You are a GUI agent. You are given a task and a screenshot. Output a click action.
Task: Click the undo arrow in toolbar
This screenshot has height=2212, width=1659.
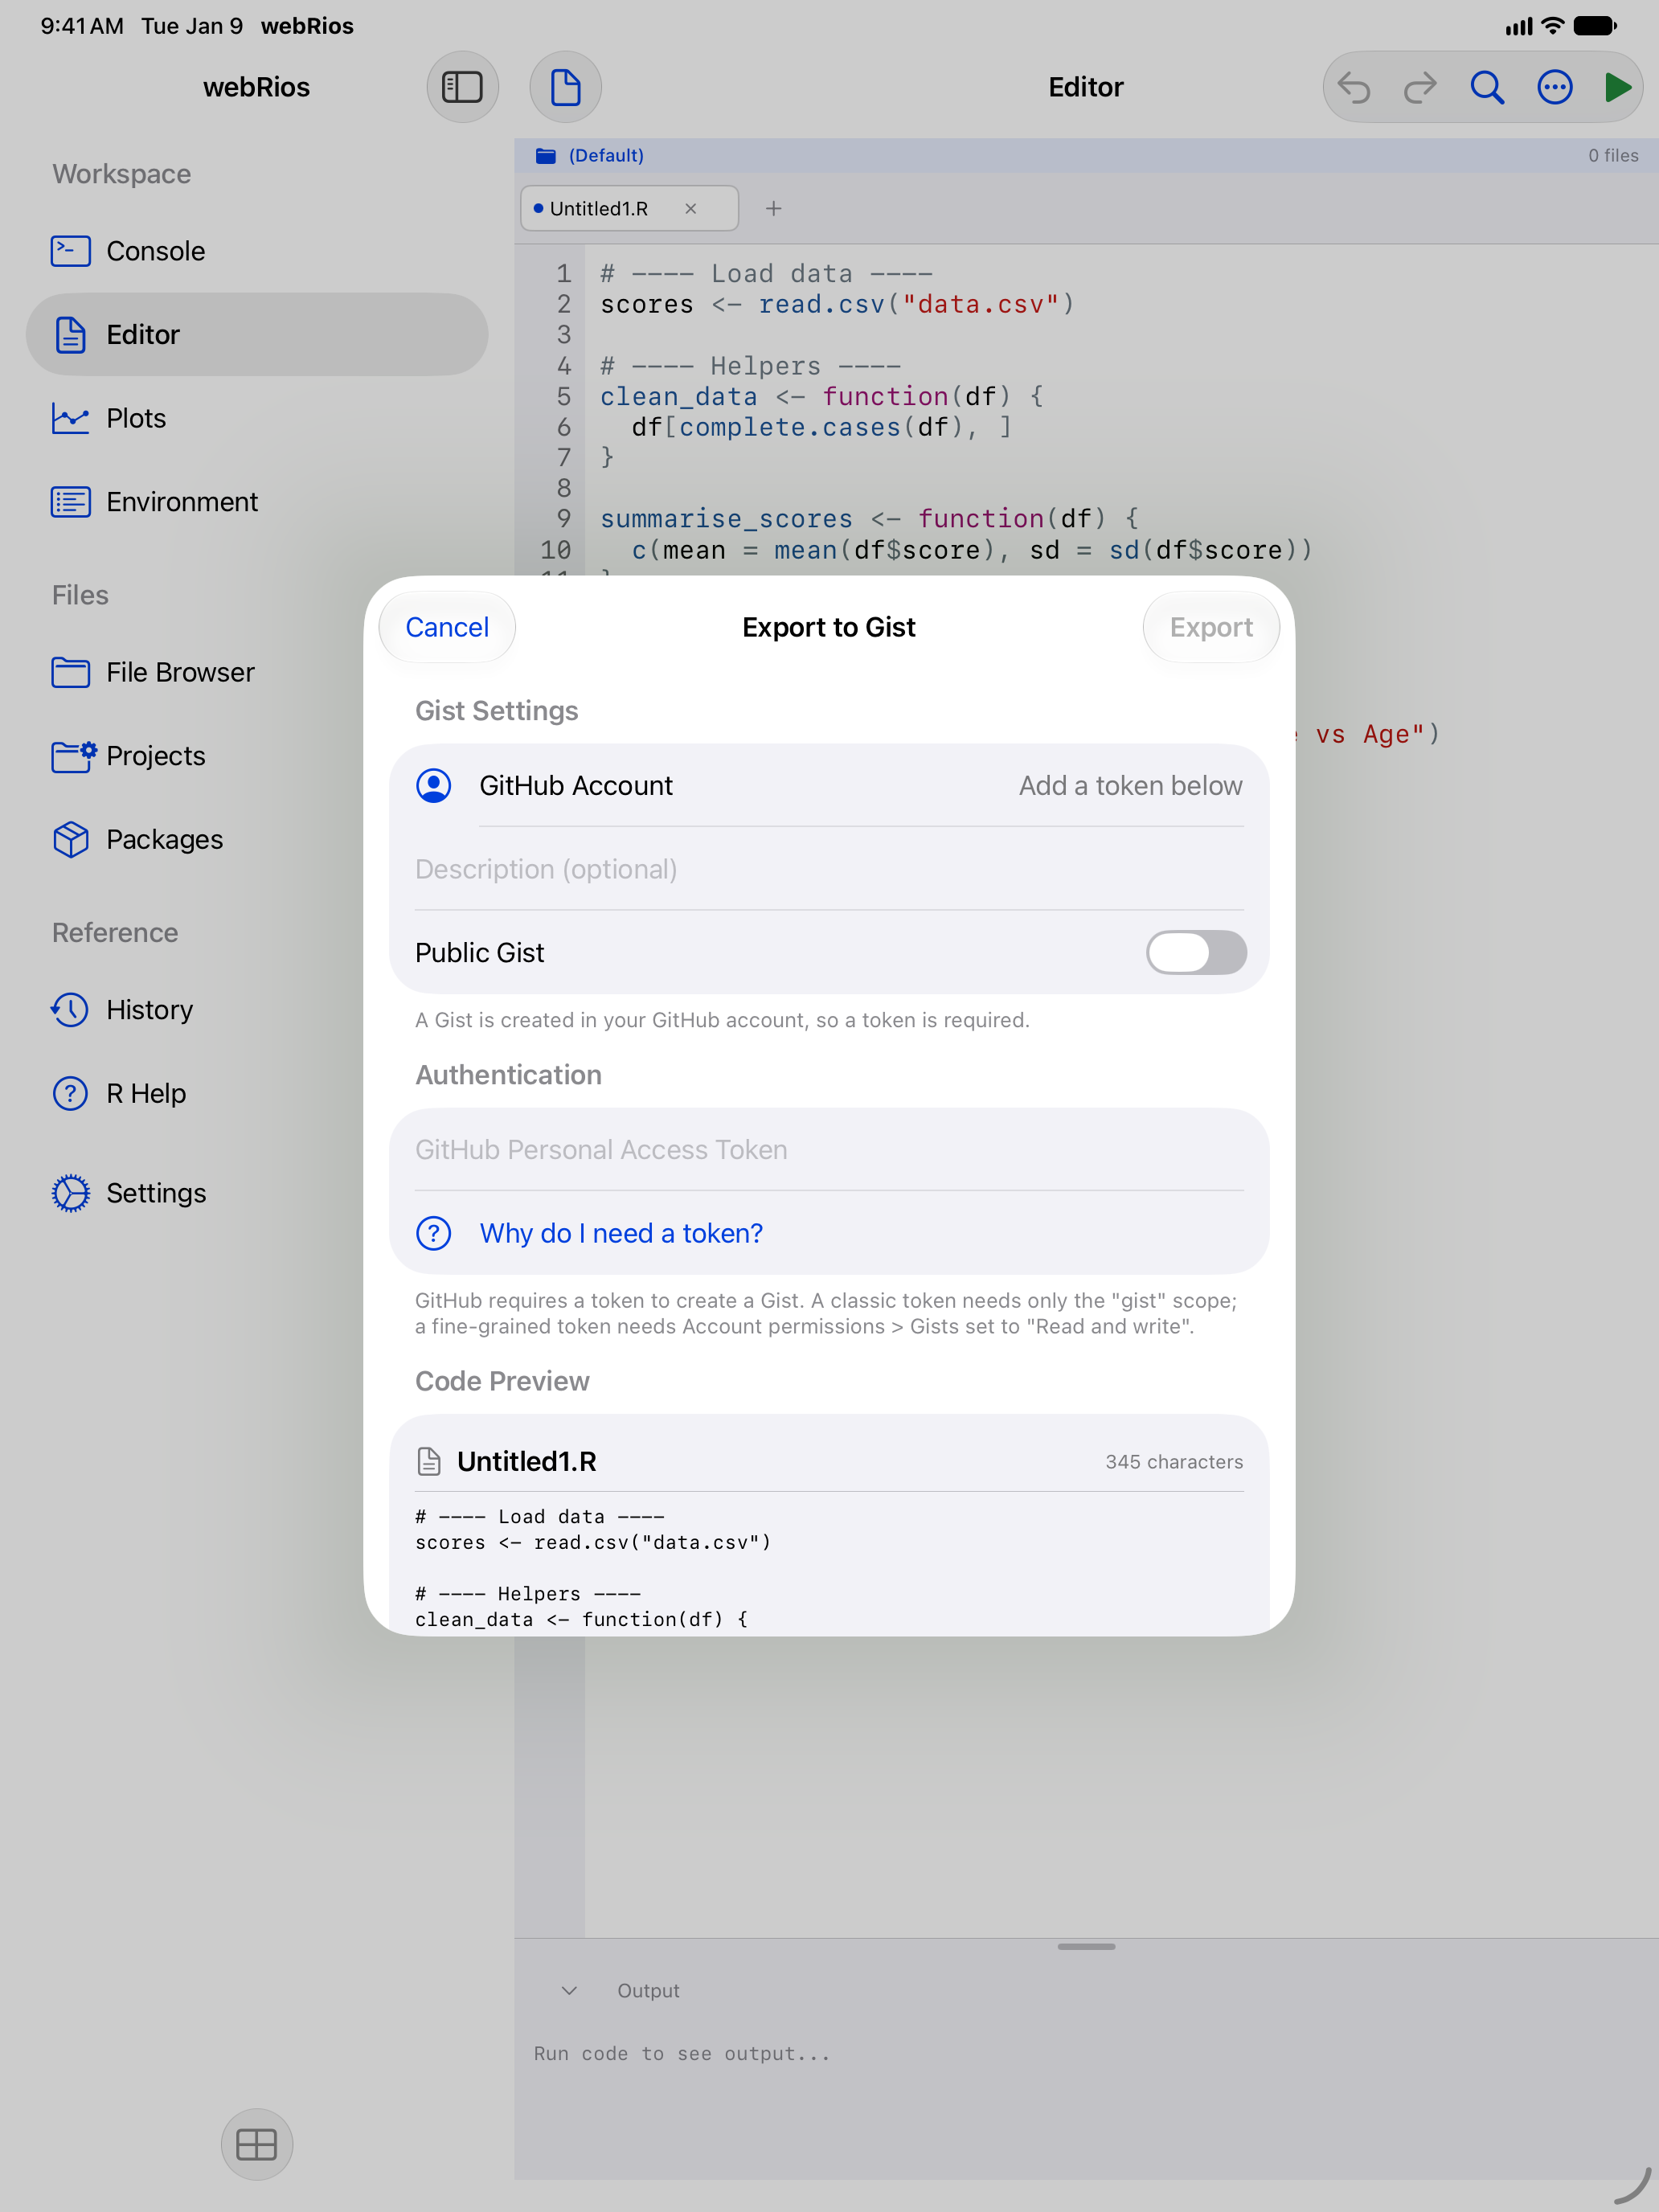pos(1354,87)
